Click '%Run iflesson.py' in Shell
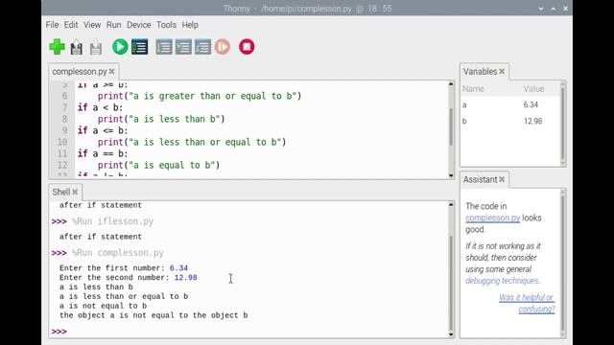 (x=113, y=221)
